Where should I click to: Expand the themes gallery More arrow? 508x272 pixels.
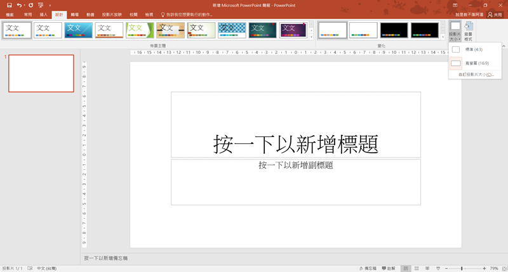311,37
